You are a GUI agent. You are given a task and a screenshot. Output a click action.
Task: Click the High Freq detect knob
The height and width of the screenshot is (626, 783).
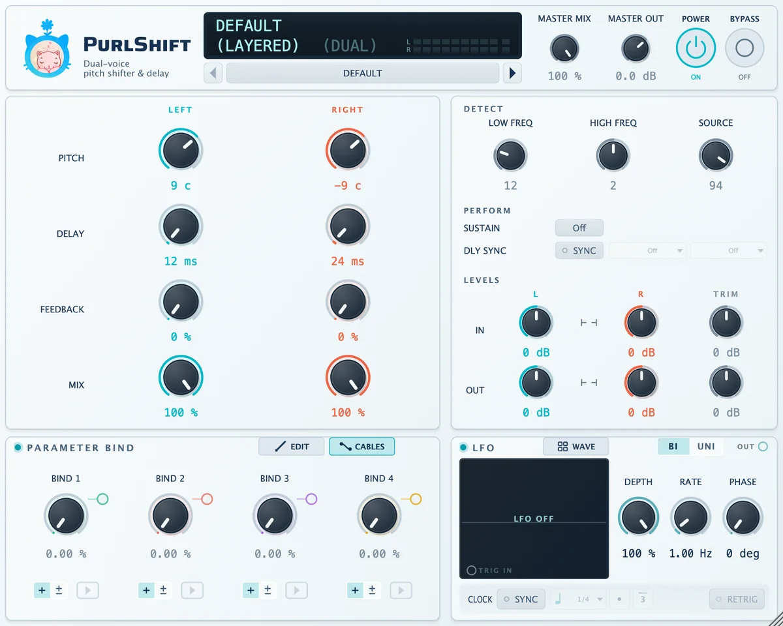(613, 156)
